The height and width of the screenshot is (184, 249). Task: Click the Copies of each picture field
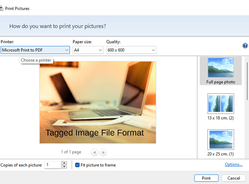click(x=53, y=165)
